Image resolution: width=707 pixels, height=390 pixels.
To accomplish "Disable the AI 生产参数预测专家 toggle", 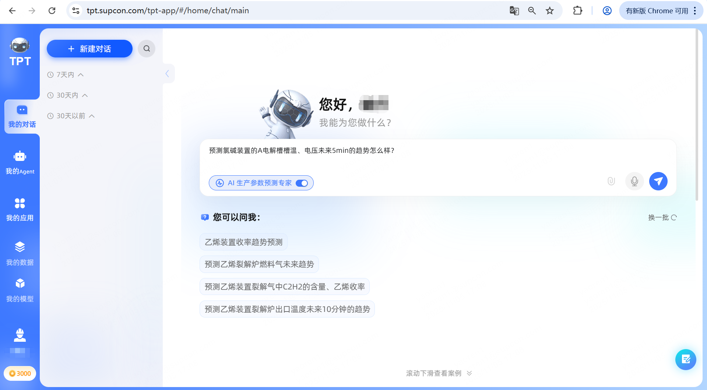I will [302, 183].
